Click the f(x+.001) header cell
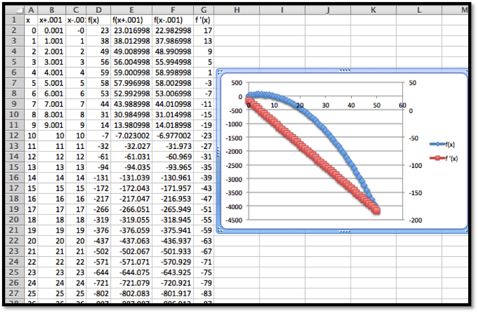Screen dimensions: 478x313 pos(132,20)
